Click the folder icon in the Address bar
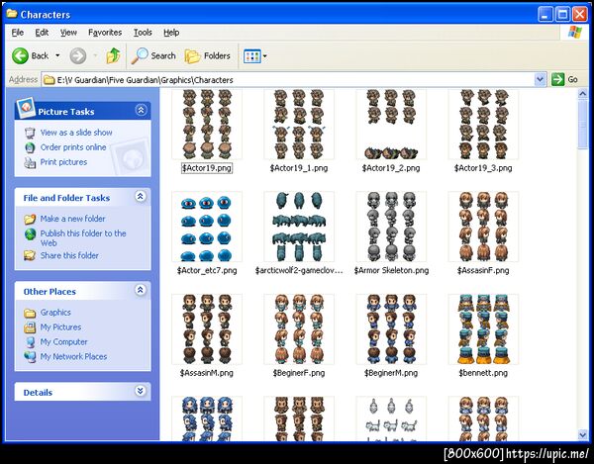 49,80
